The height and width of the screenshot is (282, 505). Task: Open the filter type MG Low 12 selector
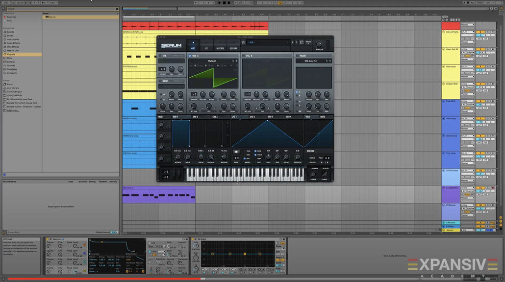point(311,61)
